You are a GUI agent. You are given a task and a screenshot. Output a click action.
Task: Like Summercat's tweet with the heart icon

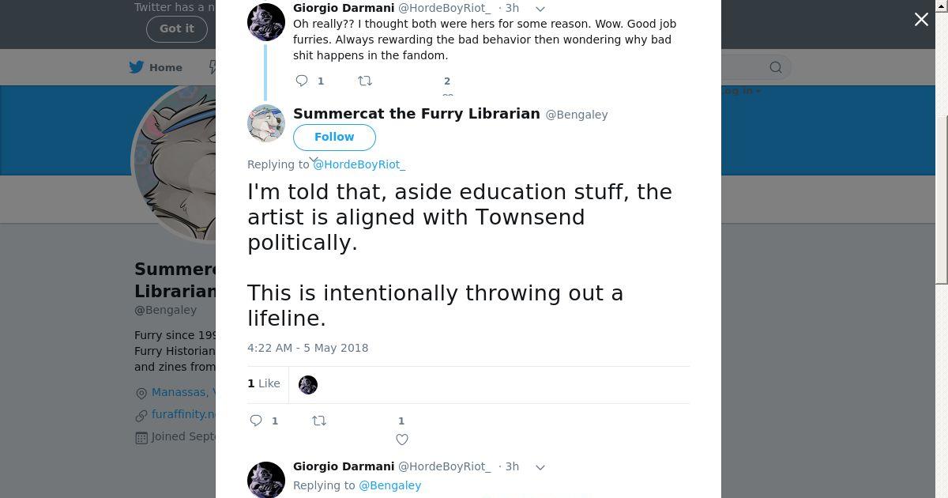[x=402, y=440]
